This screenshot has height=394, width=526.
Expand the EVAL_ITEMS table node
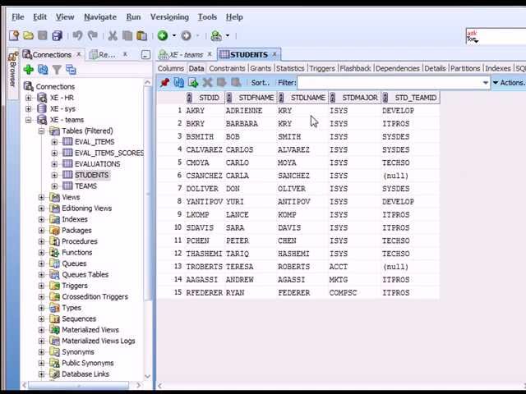pyautogui.click(x=54, y=142)
